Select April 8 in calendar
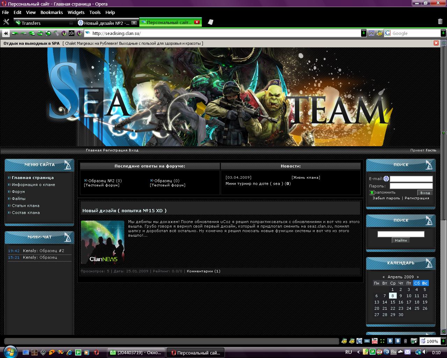Image resolution: width=447 pixels, height=358 pixels. pos(393,296)
